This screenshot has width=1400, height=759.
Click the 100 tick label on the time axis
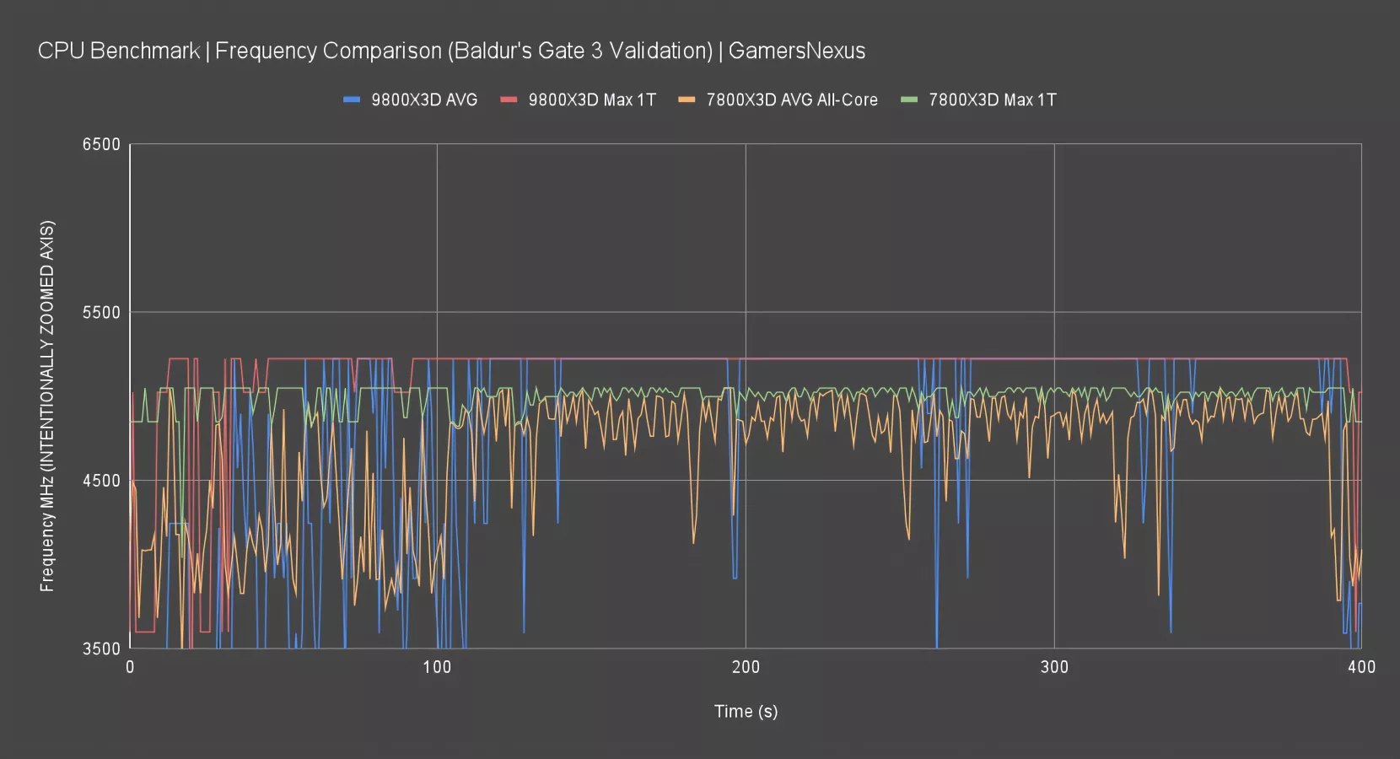point(437,667)
